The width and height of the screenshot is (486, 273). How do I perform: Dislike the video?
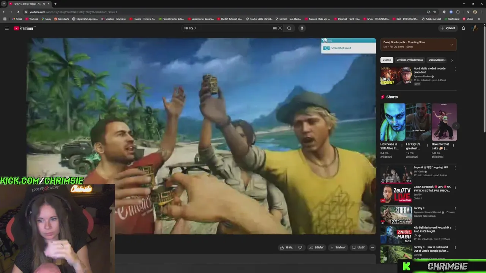(x=300, y=248)
